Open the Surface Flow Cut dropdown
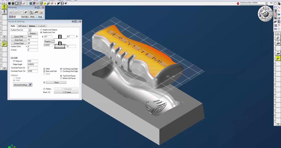281x148 pixels. 30,30
